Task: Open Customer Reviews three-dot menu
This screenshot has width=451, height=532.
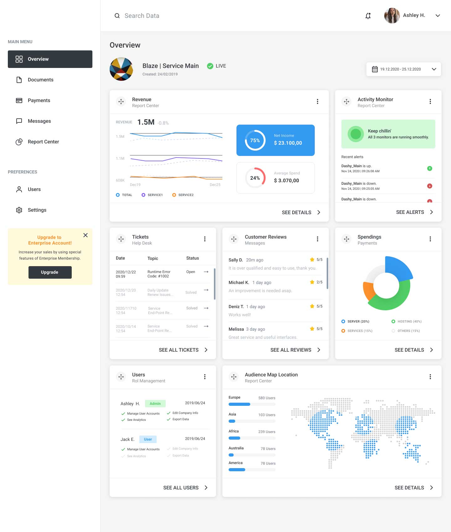Action: (x=317, y=239)
